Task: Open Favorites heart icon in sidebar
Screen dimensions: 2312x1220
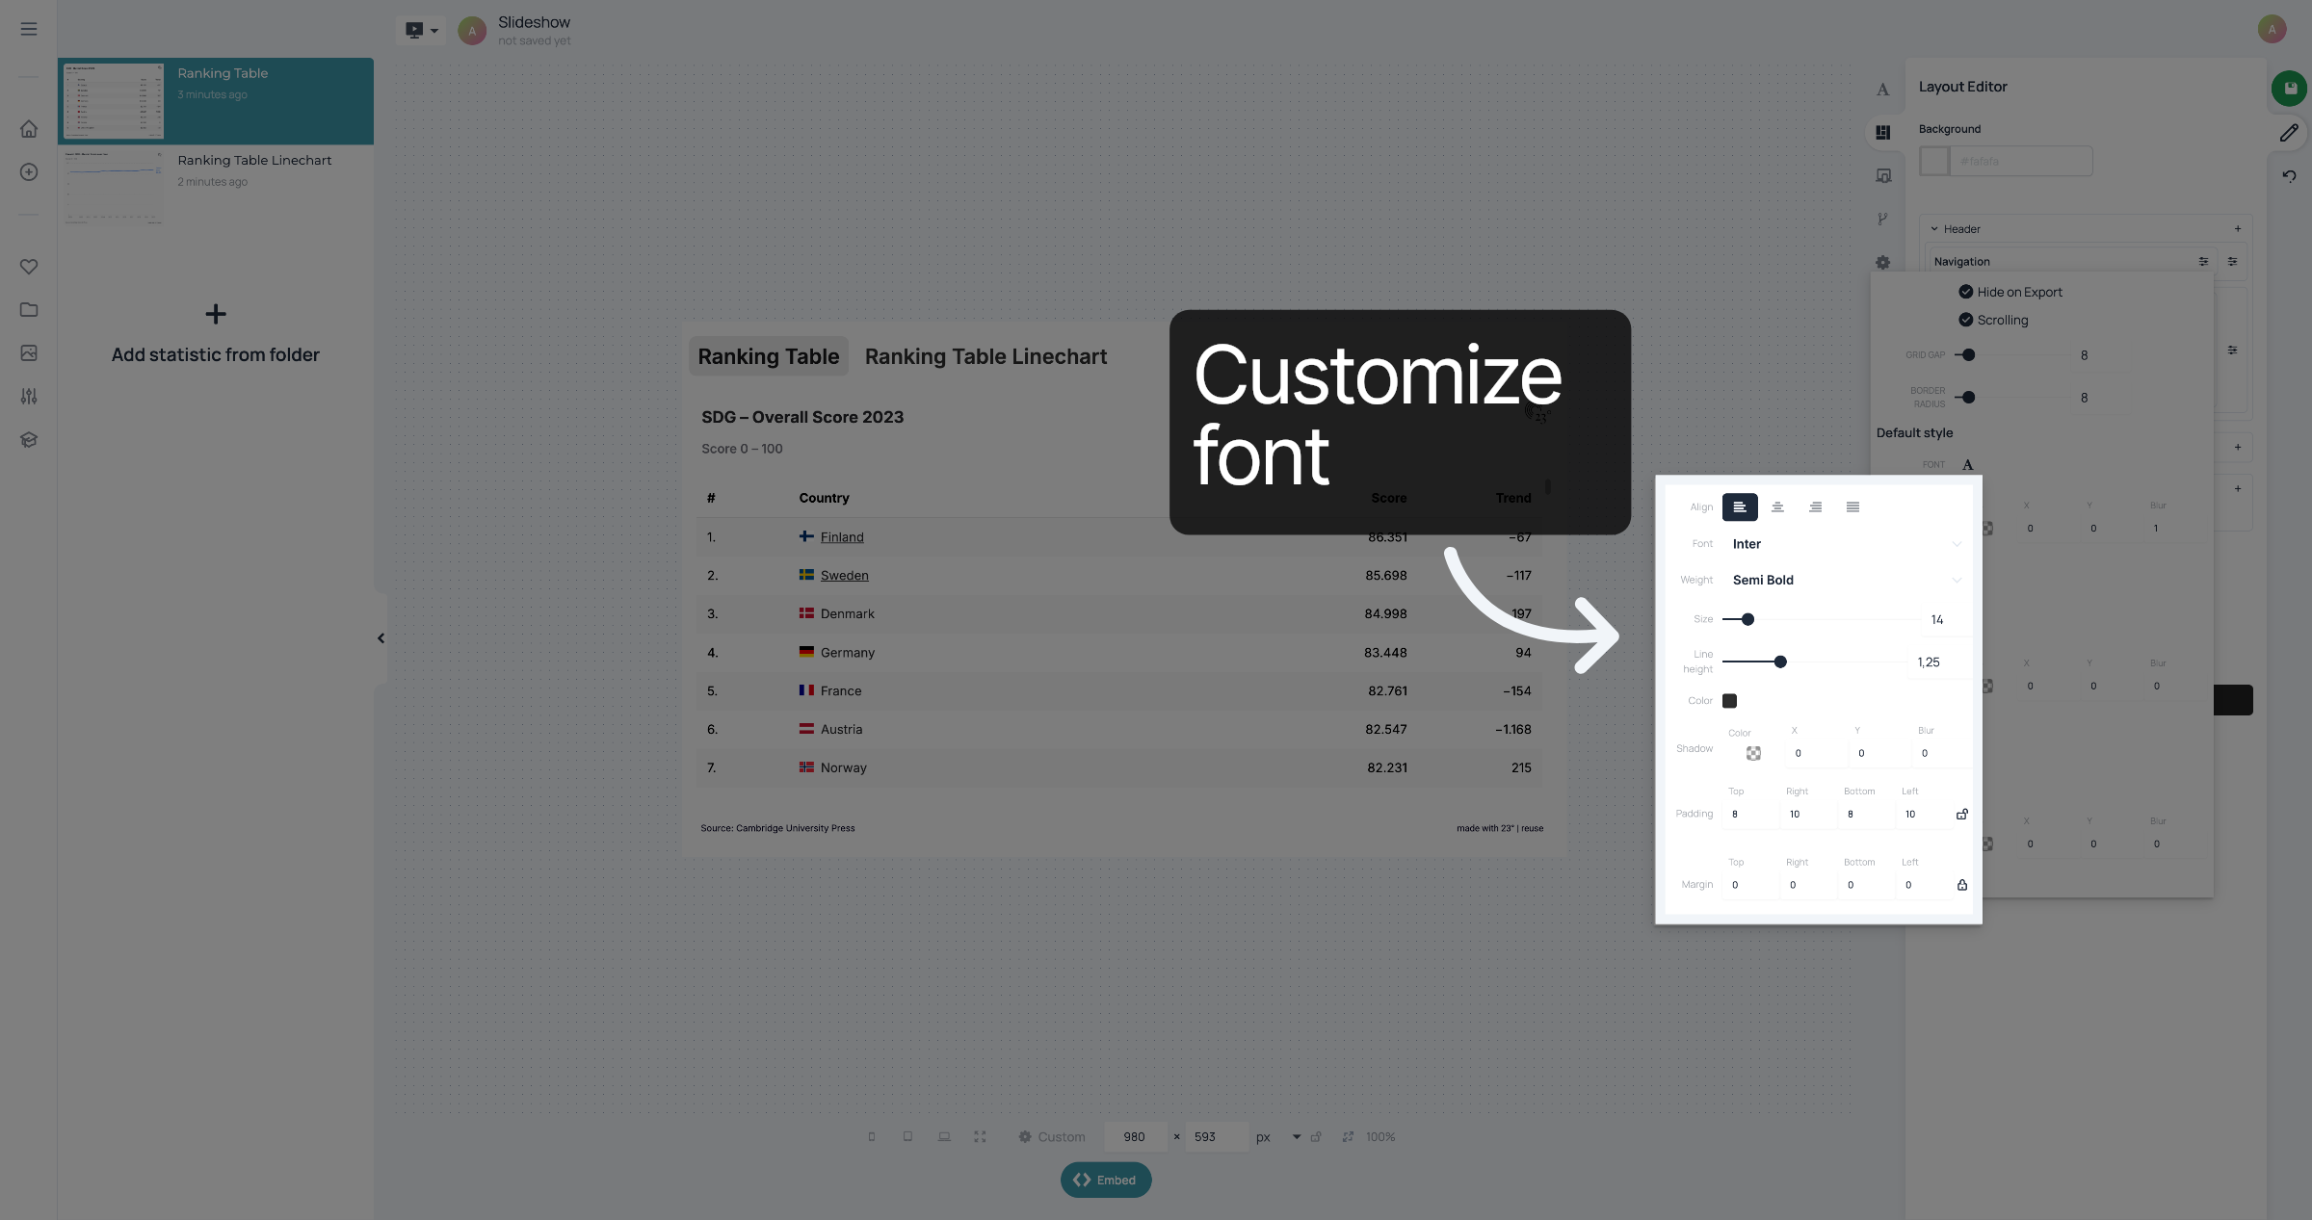Action: (29, 267)
